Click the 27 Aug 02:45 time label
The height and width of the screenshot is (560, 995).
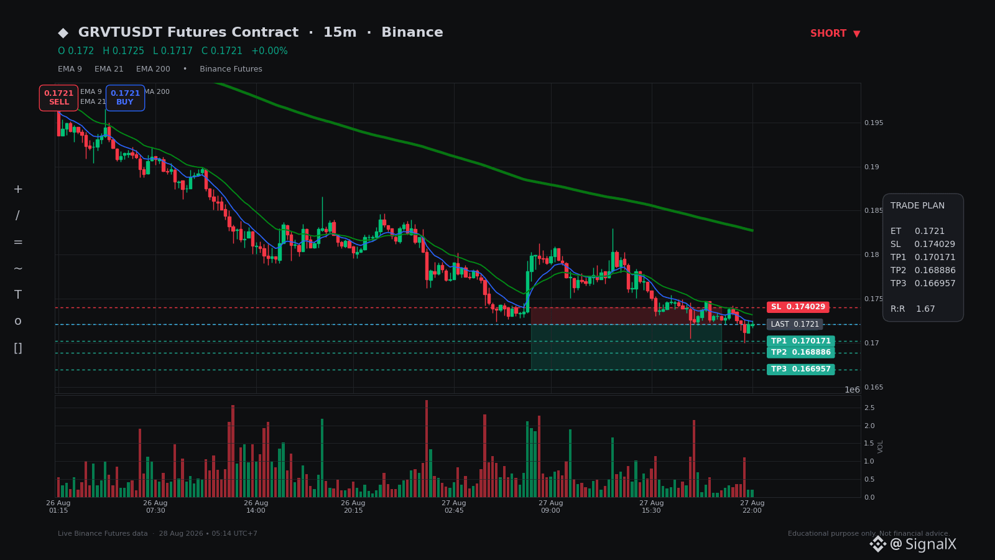454,507
